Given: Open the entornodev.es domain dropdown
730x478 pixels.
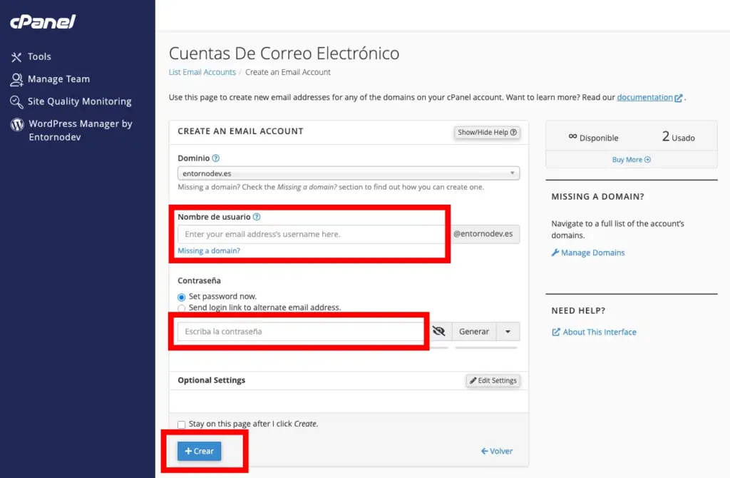Looking at the screenshot, I should (348, 173).
